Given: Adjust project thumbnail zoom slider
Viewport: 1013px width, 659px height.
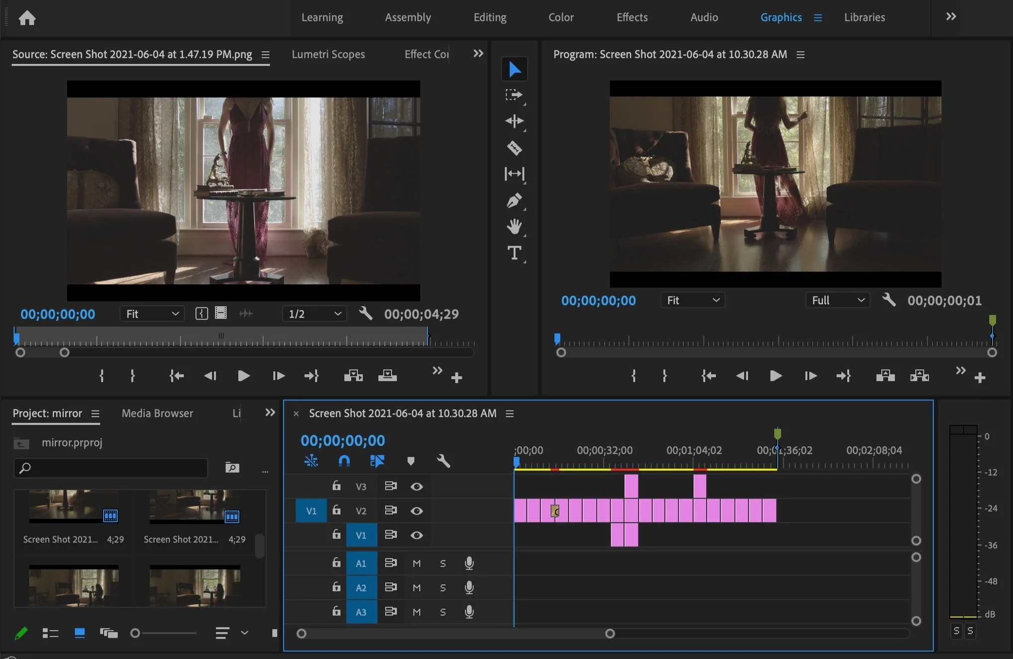Looking at the screenshot, I should [135, 633].
